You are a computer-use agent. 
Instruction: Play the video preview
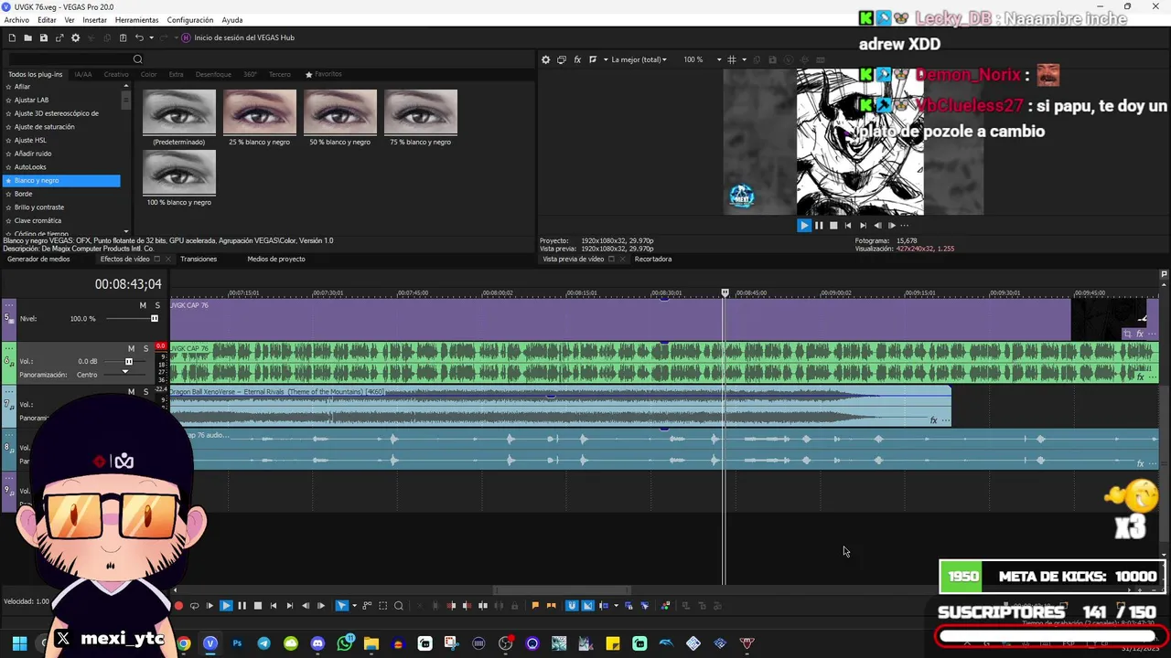pos(804,225)
